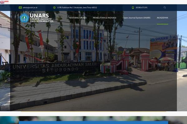Click the green email envelope icon
Viewport: 187px width, 124px height.
pos(20,7)
